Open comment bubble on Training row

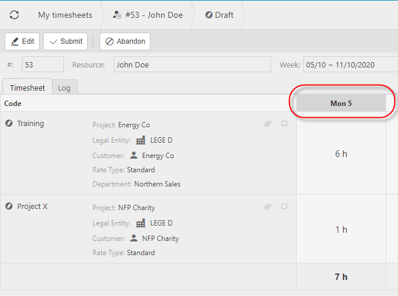click(284, 124)
